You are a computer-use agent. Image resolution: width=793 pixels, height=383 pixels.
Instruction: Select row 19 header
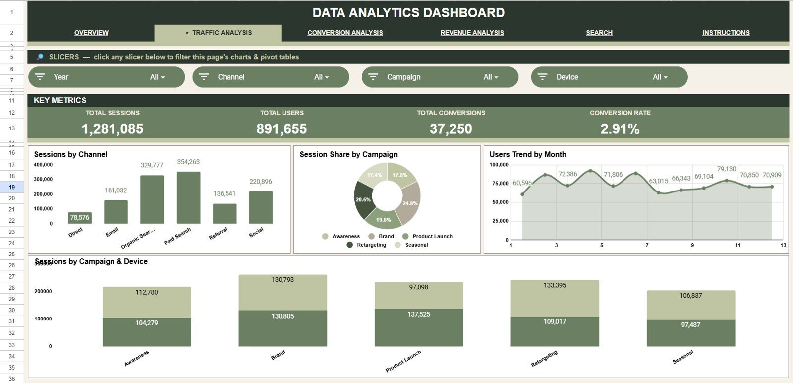[12, 187]
